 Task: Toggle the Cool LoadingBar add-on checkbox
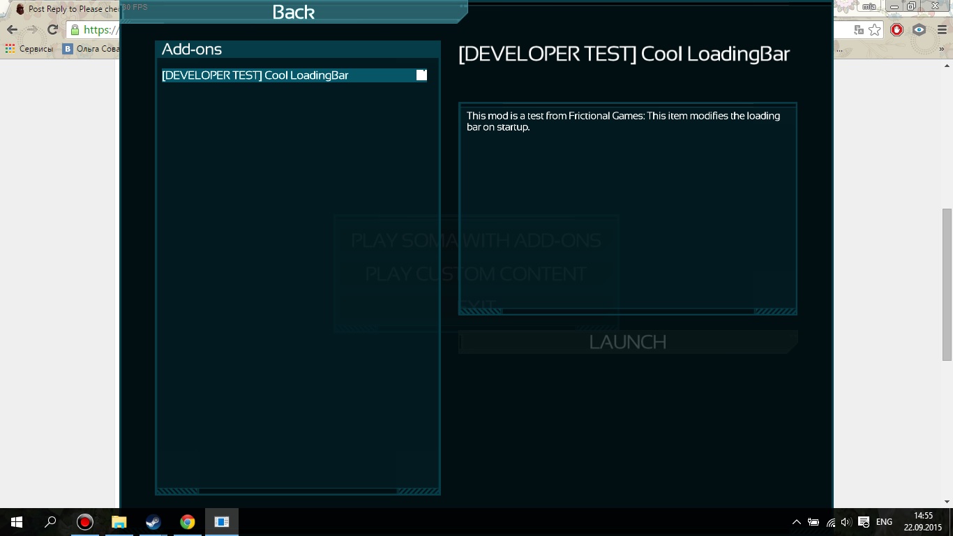pyautogui.click(x=421, y=75)
